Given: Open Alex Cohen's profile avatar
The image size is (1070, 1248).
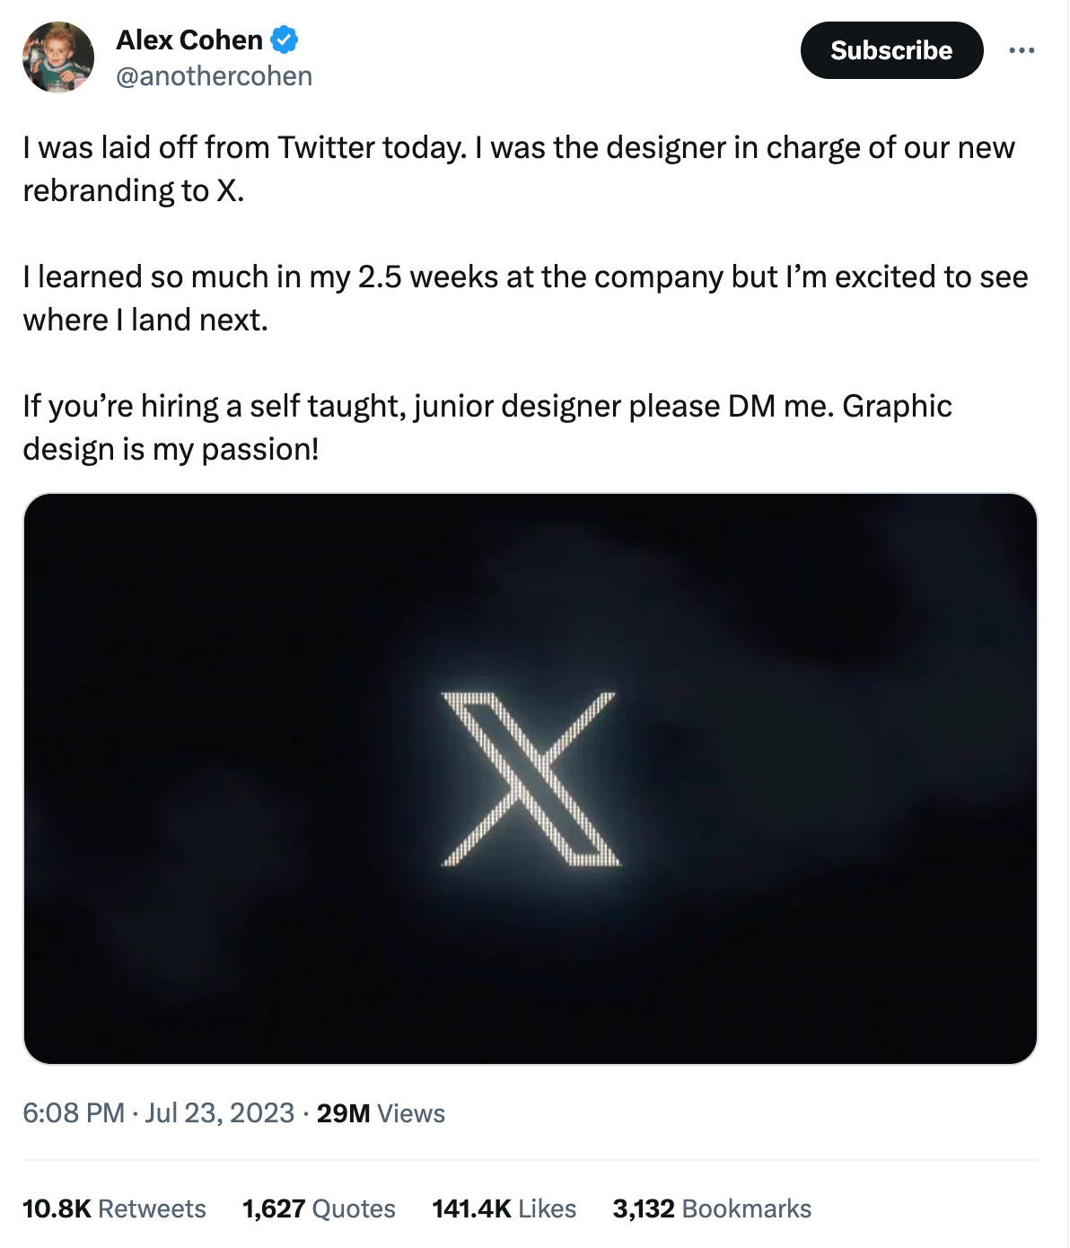Looking at the screenshot, I should (58, 57).
